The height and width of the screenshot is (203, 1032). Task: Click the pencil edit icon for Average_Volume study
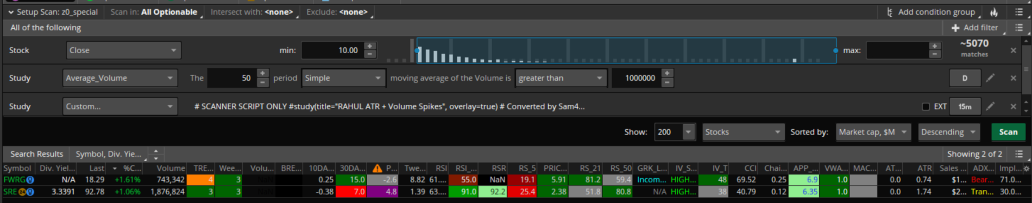[x=990, y=78]
